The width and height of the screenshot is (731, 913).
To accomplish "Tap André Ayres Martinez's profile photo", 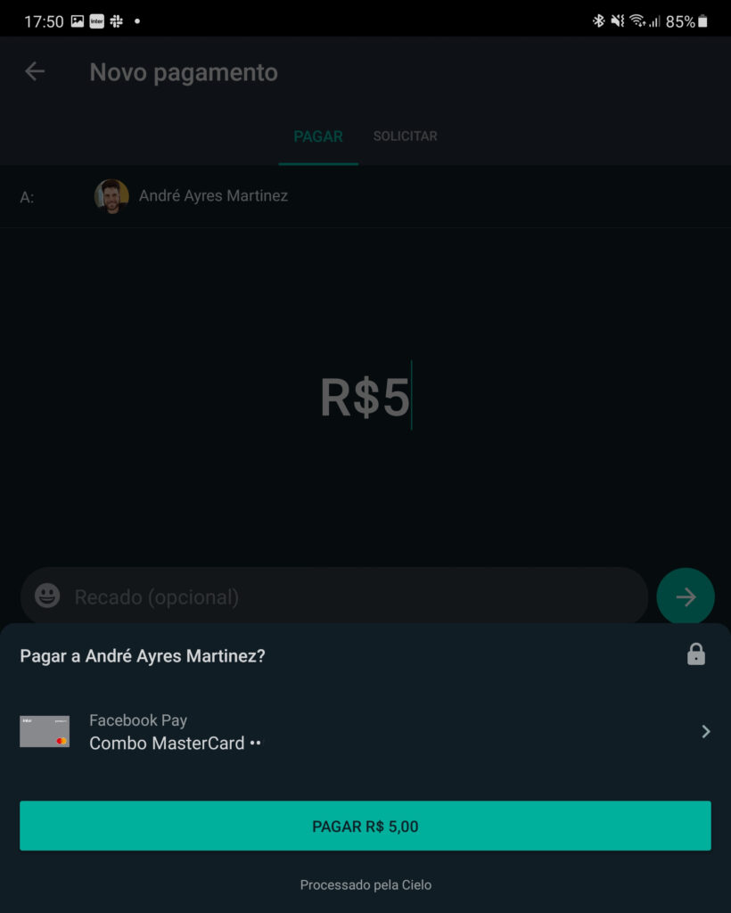I will (111, 196).
